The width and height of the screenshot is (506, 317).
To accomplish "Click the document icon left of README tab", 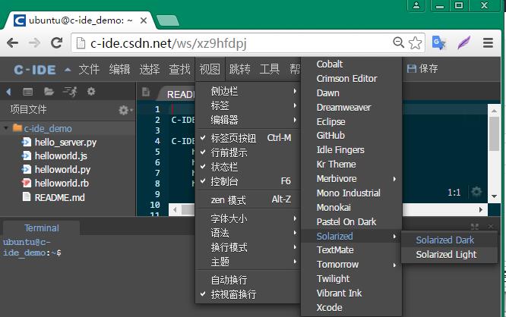I will point(146,92).
